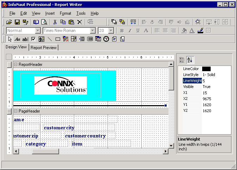
Task: Open the font size 20 dropdown
Action: click(111, 30)
